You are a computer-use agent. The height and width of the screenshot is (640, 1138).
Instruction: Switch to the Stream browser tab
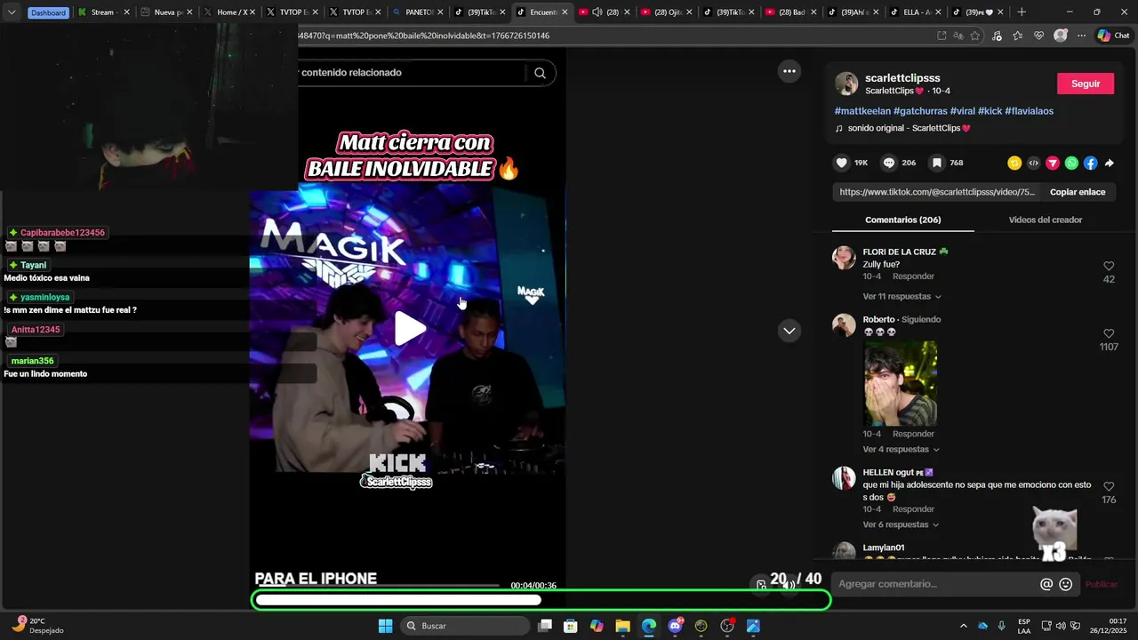pos(102,12)
